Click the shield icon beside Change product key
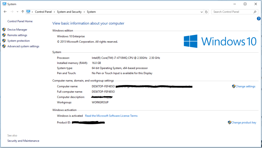 click(230, 122)
